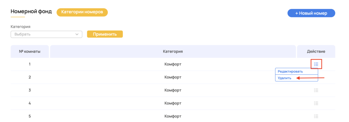Expand the Выбрать category dropdown
Viewport: 349px width, 122px height.
point(46,34)
